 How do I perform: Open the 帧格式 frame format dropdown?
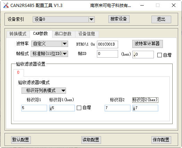[49, 54]
